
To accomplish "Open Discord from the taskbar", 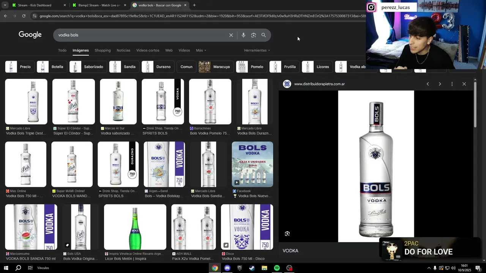I will pos(227,268).
